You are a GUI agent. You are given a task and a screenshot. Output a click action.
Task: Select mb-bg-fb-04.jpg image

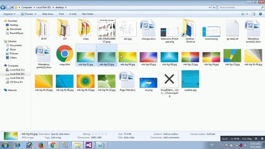point(253,57)
